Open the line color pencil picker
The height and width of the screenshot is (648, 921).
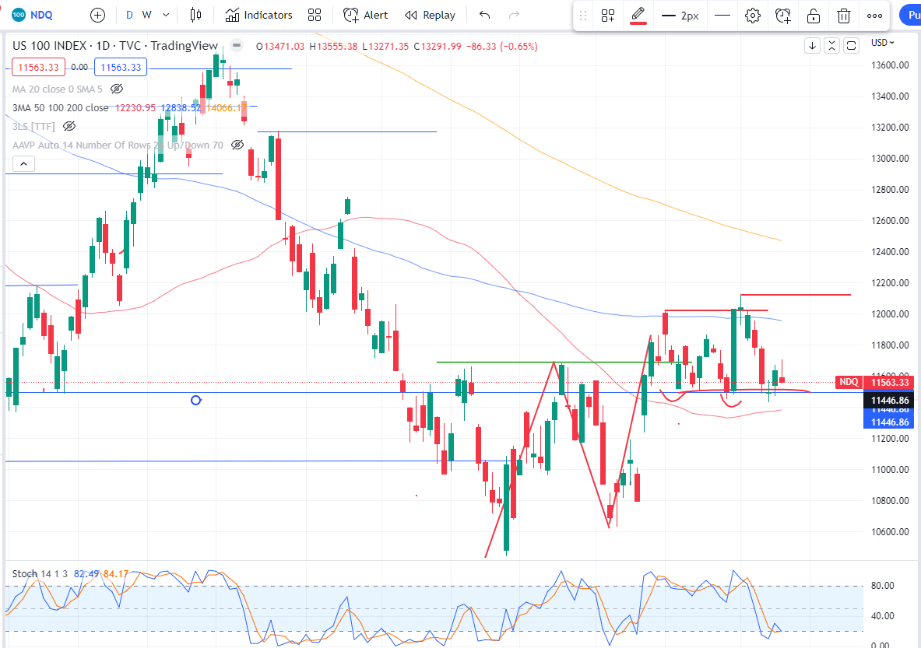tap(638, 16)
